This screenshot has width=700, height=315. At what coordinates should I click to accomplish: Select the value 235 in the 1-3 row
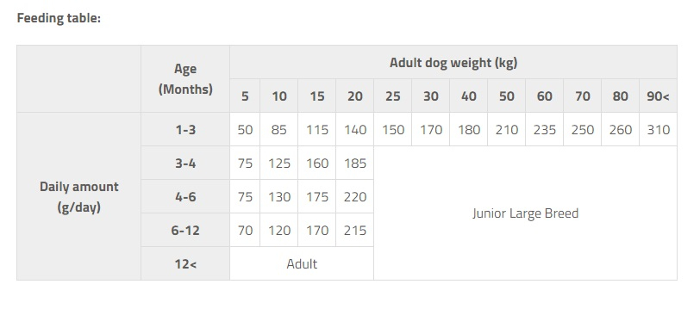[544, 130]
